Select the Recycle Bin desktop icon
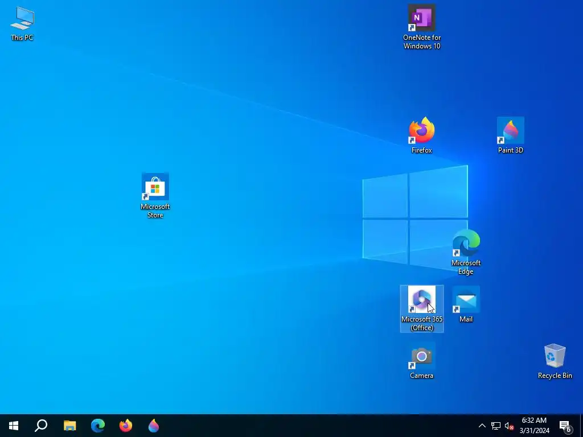This screenshot has height=437, width=583. 555,361
